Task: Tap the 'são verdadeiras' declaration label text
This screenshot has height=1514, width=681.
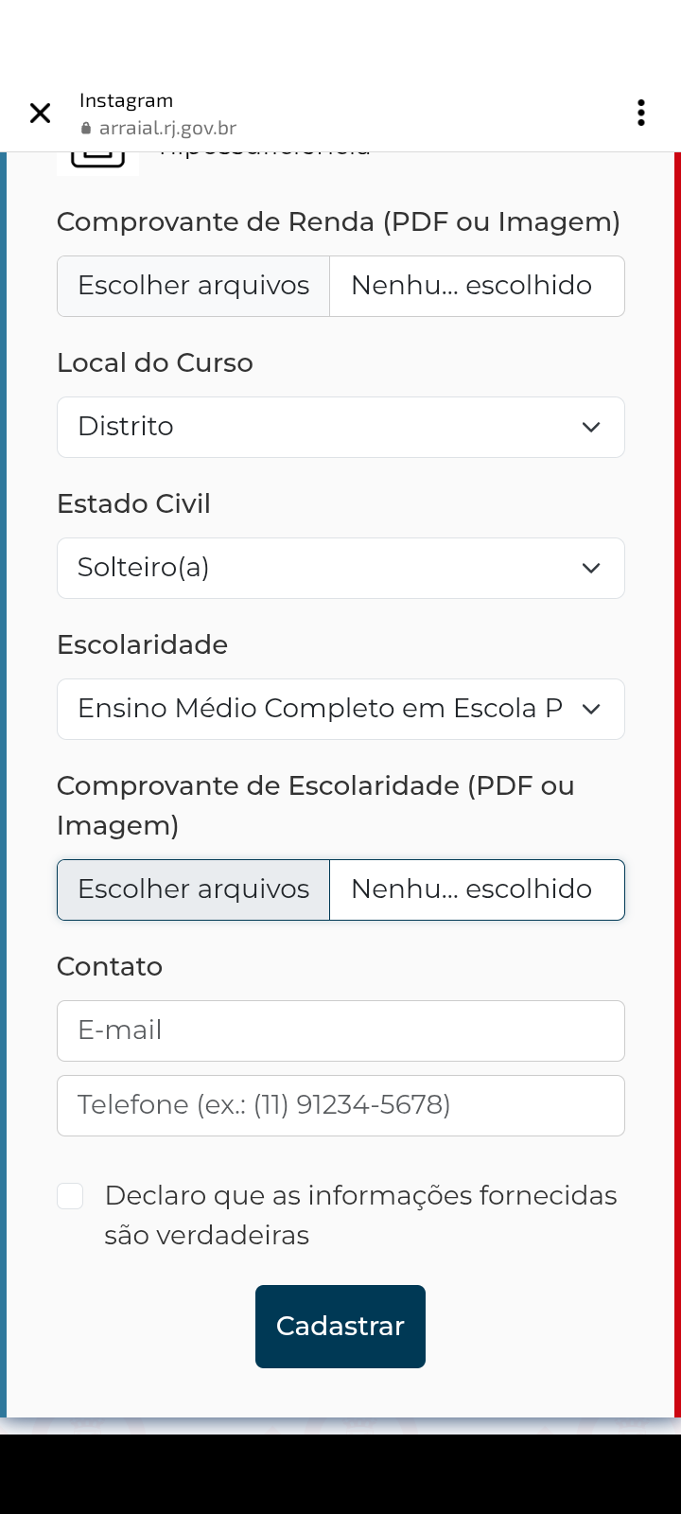Action: click(x=206, y=1235)
